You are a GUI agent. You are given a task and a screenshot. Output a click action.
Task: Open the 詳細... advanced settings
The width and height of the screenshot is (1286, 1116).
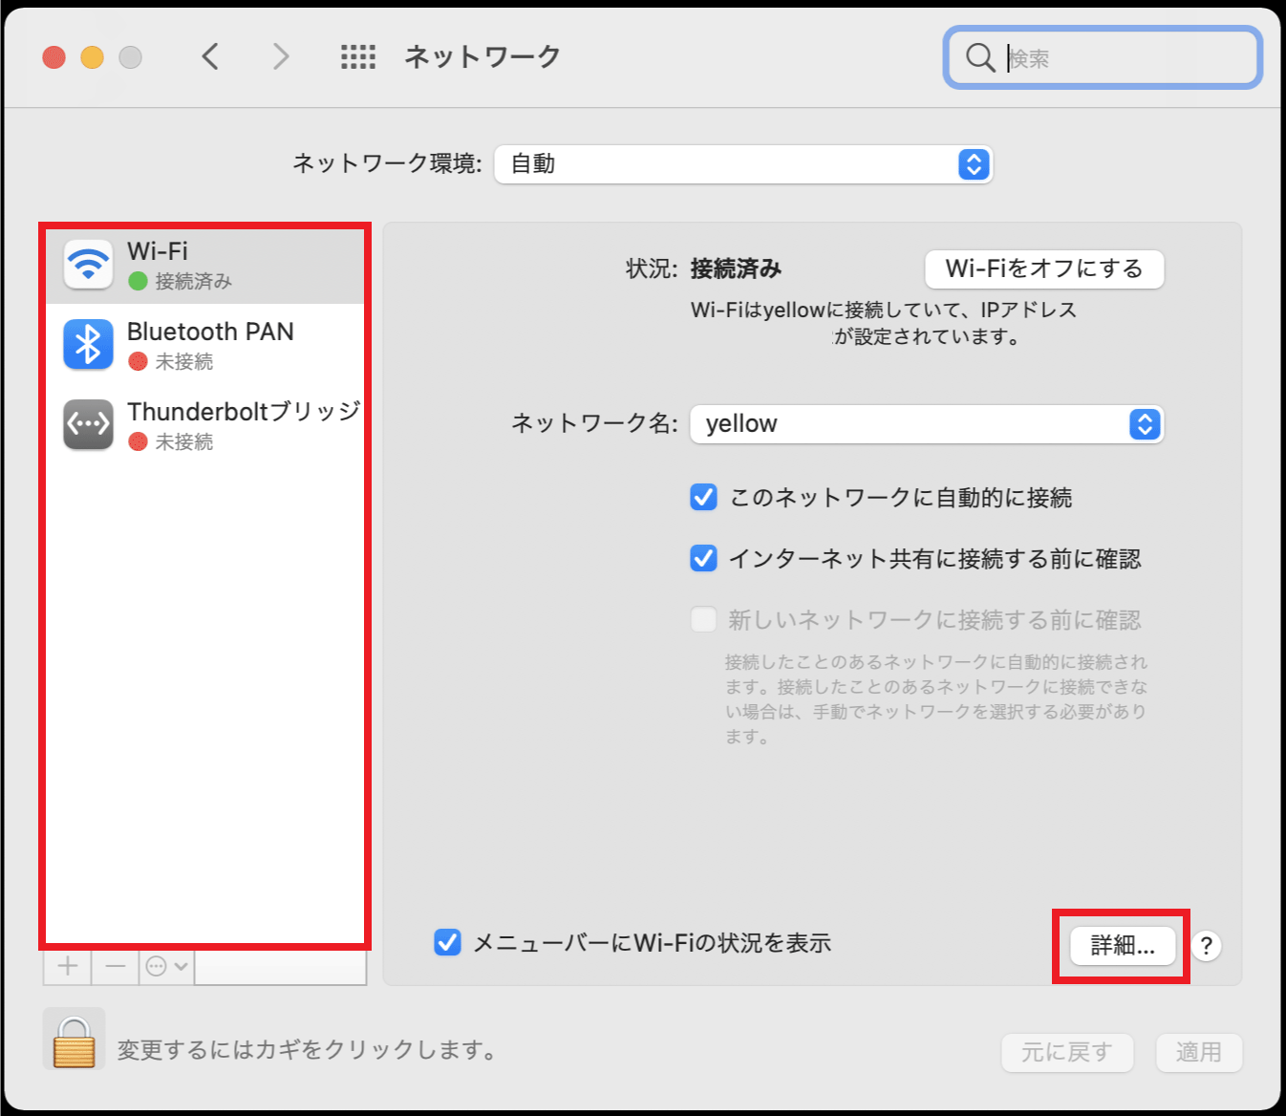pos(1123,946)
